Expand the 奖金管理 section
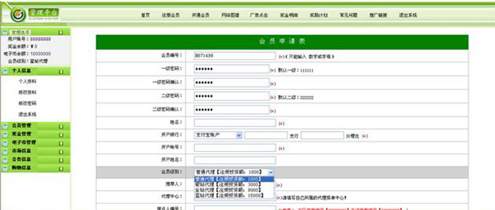 [5, 135]
